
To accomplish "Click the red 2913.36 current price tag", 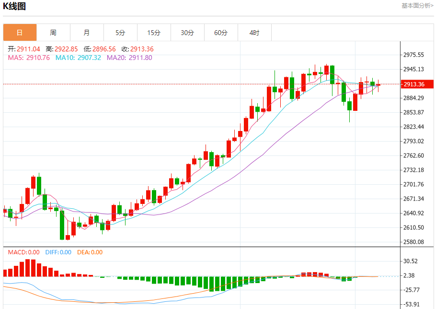I will pyautogui.click(x=414, y=84).
